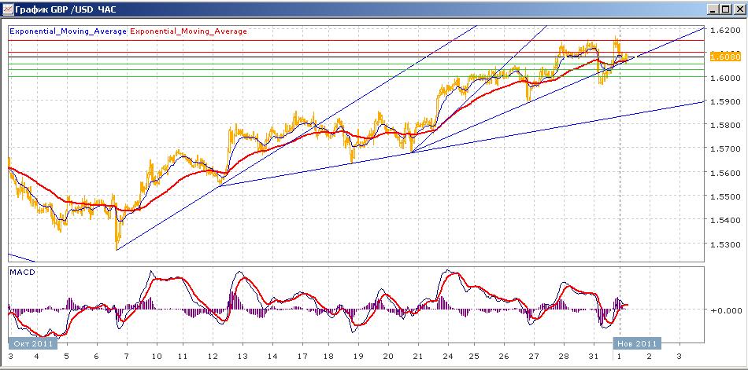Click date label 24 on the time axis
Viewport: 748px width, 370px height.
448,356
